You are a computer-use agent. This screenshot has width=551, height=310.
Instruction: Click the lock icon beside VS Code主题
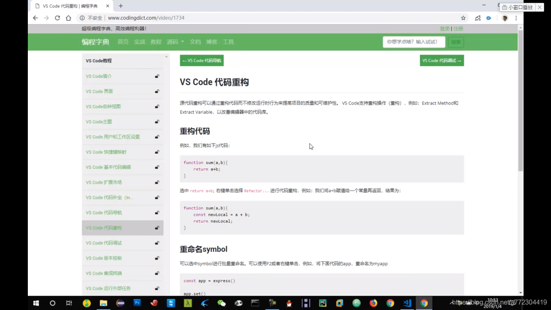coord(157,122)
